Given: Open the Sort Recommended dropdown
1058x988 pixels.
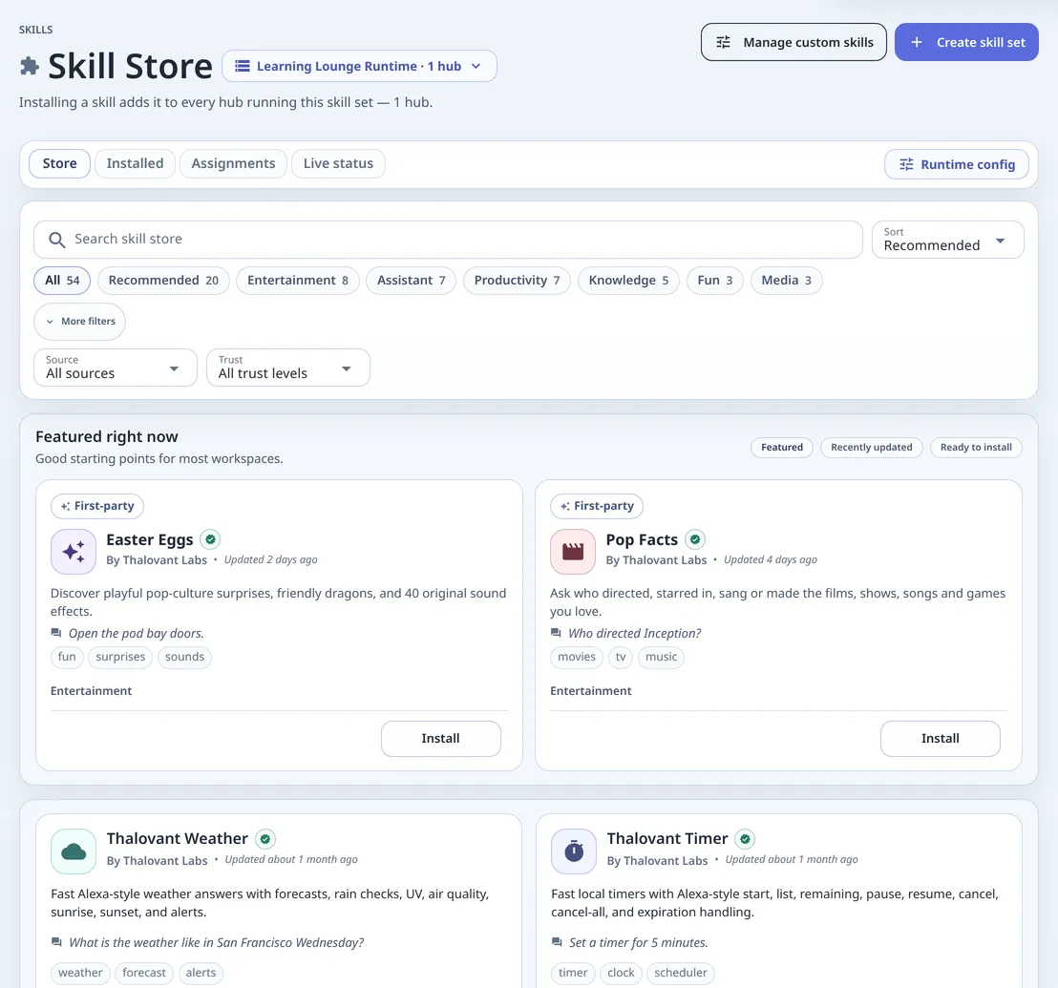Looking at the screenshot, I should click(x=947, y=240).
